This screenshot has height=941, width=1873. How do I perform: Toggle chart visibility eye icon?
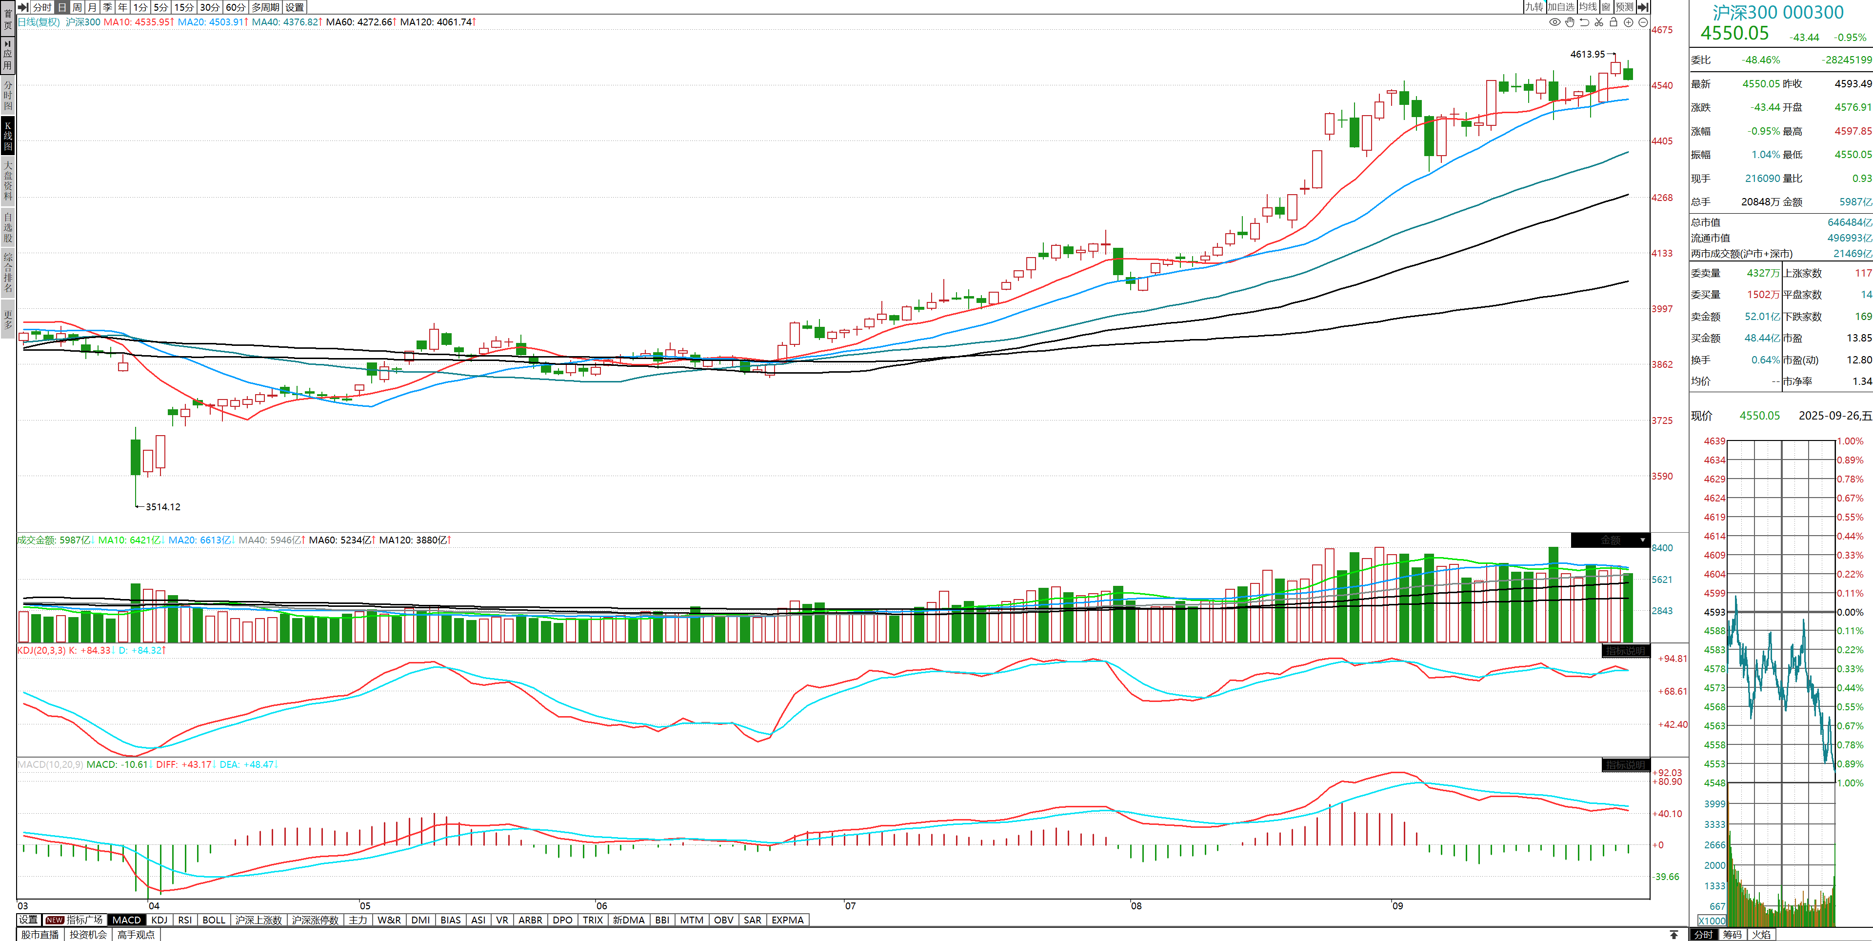click(1554, 22)
